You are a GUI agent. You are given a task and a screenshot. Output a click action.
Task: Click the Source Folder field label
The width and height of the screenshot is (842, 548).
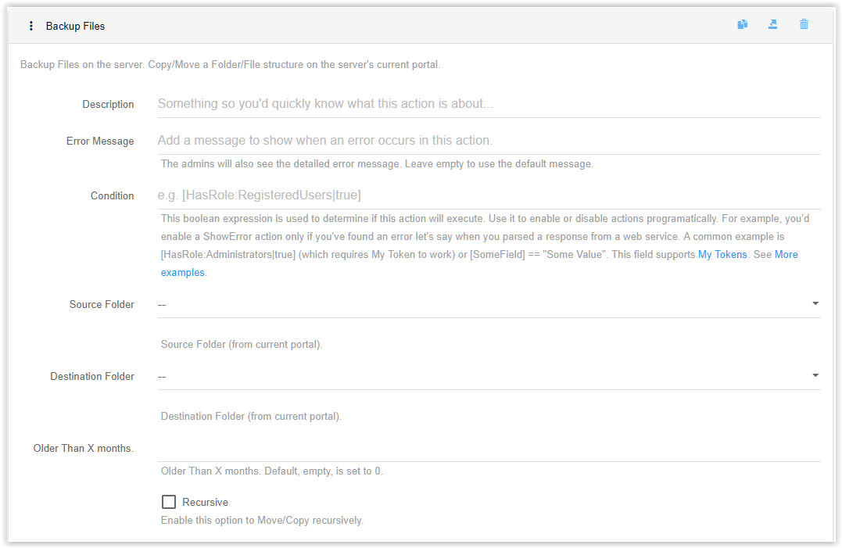tap(102, 304)
